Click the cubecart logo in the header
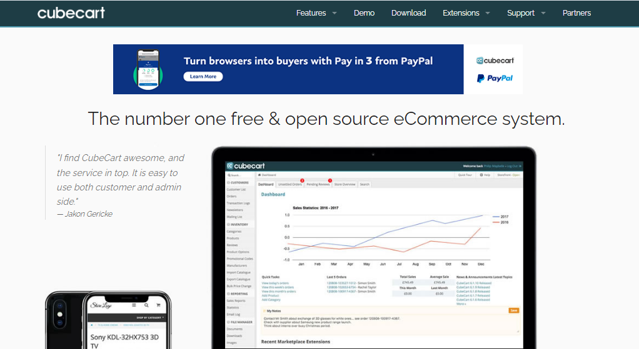The image size is (639, 349). (71, 13)
